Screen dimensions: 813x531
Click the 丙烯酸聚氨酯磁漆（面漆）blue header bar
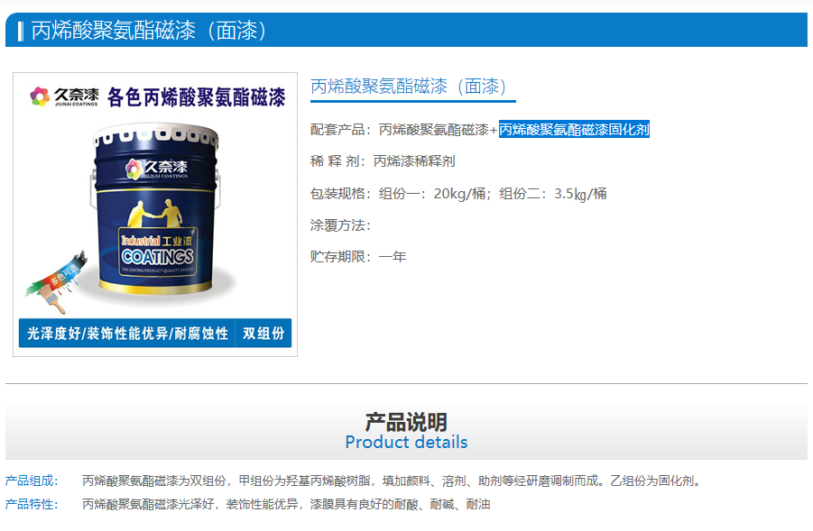tap(406, 30)
